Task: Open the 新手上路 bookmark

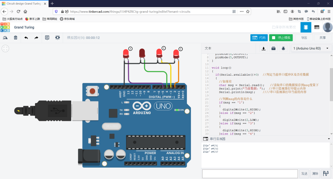Action: [32, 19]
